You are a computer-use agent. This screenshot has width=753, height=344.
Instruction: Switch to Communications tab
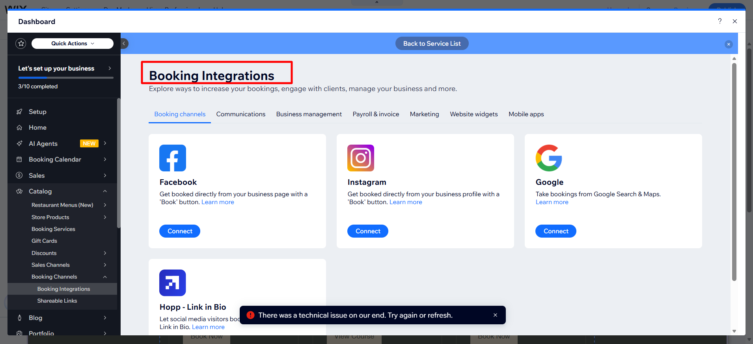pos(241,114)
